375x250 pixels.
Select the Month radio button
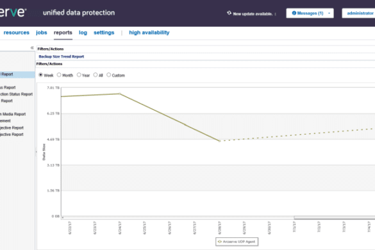click(x=59, y=75)
